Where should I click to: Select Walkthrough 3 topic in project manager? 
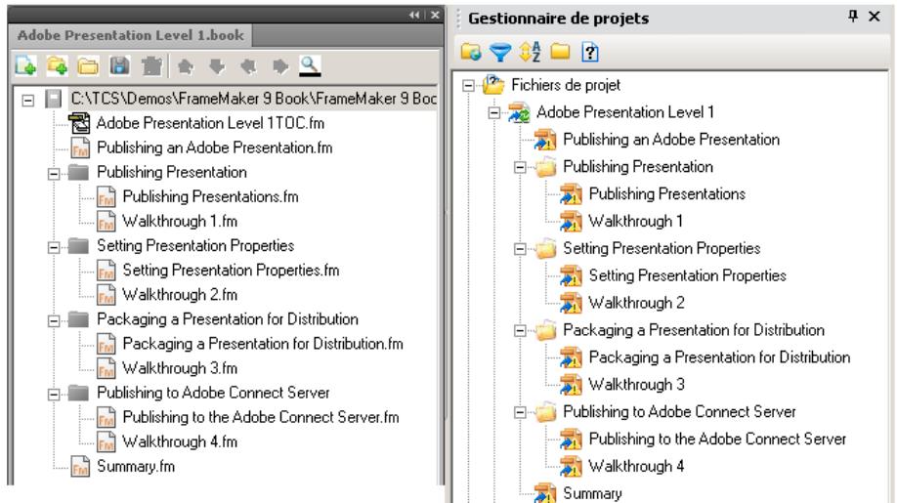pyautogui.click(x=636, y=384)
